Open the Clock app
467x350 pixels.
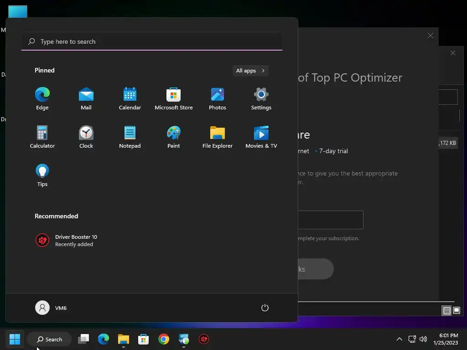(86, 137)
